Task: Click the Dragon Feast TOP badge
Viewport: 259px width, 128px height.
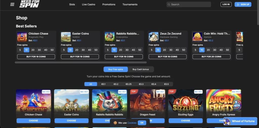Action: pyautogui.click(x=133, y=92)
